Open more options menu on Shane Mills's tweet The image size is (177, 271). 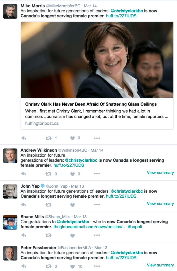[97, 236]
